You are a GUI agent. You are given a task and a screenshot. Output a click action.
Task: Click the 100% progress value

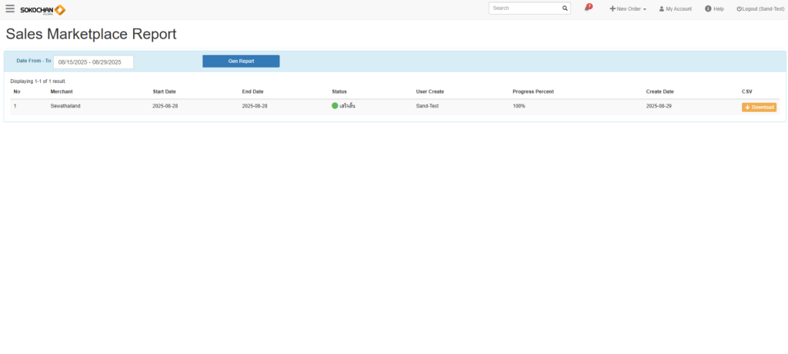[519, 106]
